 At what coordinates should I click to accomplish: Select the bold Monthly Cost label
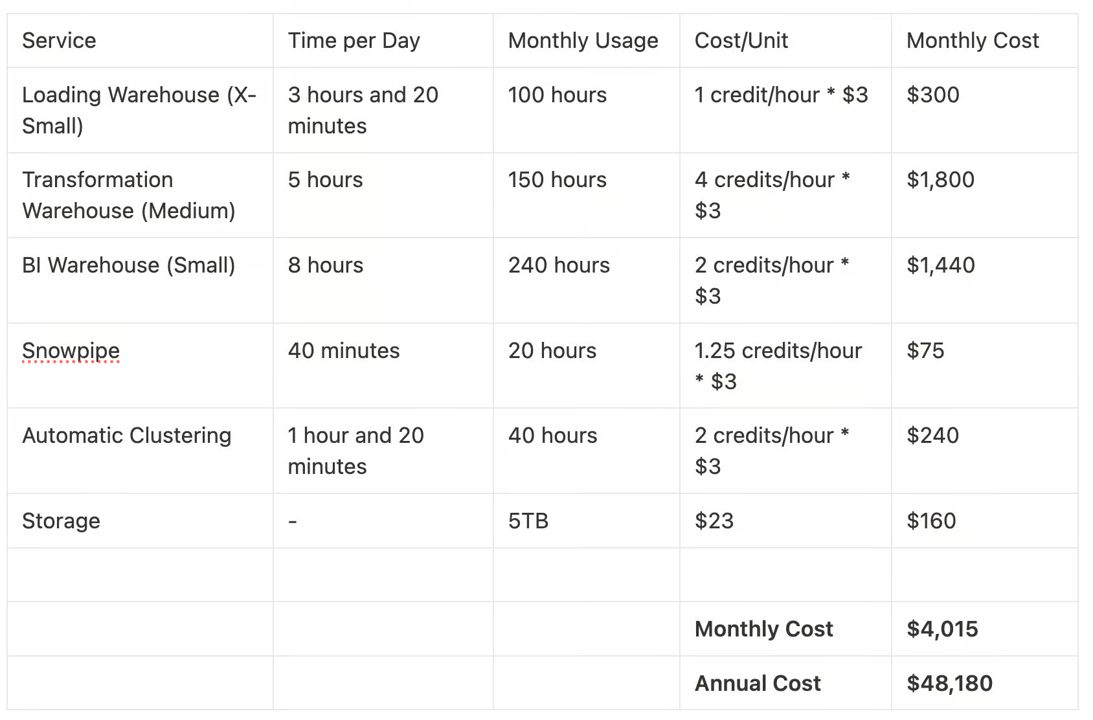(x=764, y=629)
